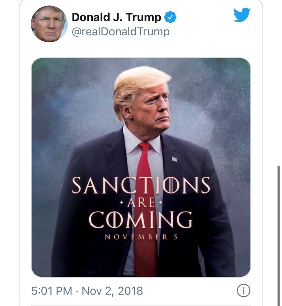Open the round profile avatar photo

(49, 24)
